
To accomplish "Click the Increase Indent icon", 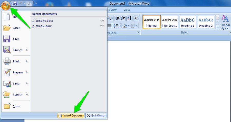I will (x=123, y=18).
